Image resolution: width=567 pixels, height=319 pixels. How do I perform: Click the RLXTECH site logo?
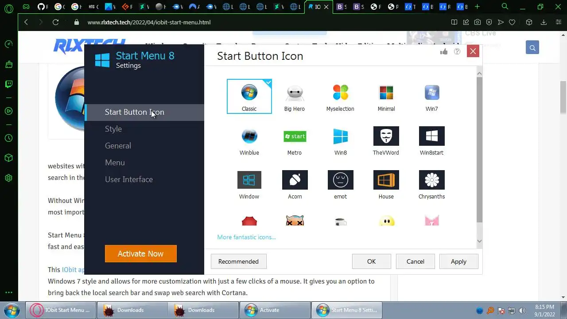[89, 46]
